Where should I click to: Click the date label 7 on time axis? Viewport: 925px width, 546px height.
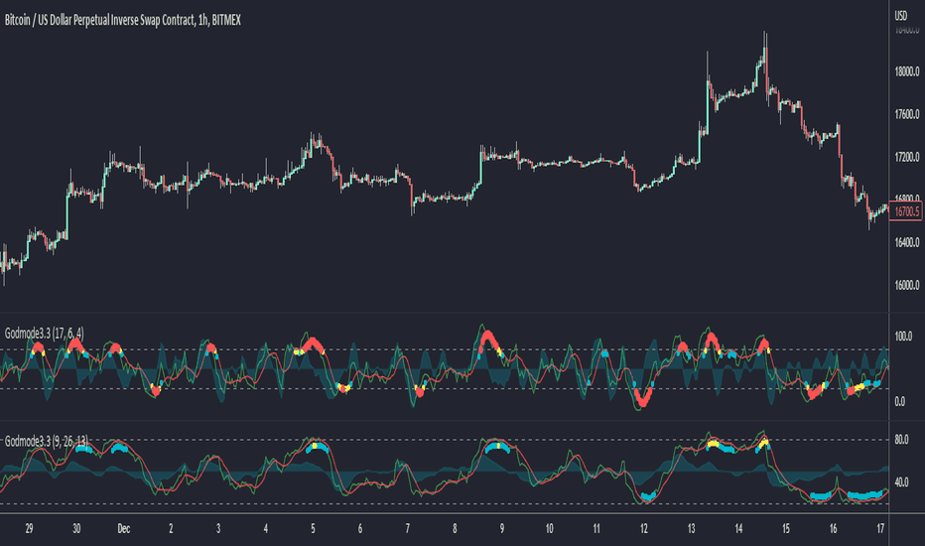pos(408,529)
